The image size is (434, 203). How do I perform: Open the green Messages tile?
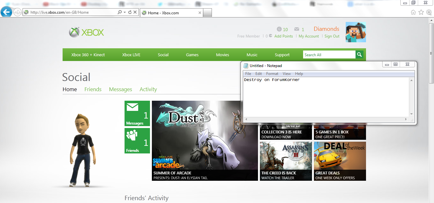click(137, 113)
